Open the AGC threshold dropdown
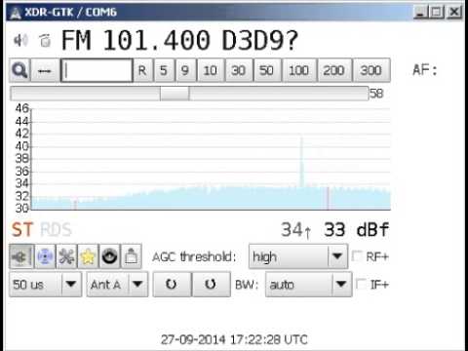Viewport: 468px width, 351px height. (298, 256)
